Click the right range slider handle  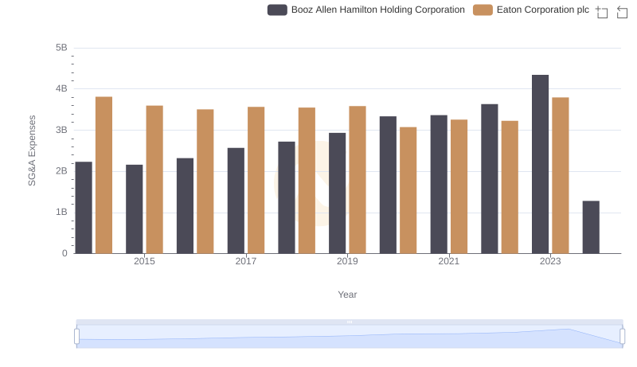623,337
